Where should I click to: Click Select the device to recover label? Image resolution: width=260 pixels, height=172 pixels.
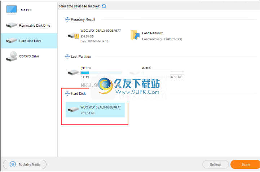(79, 6)
